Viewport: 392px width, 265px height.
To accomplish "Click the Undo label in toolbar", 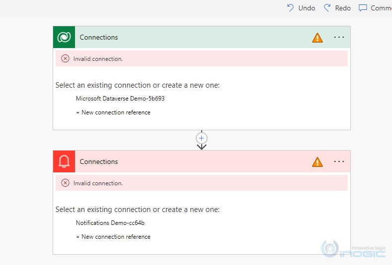I will [307, 8].
